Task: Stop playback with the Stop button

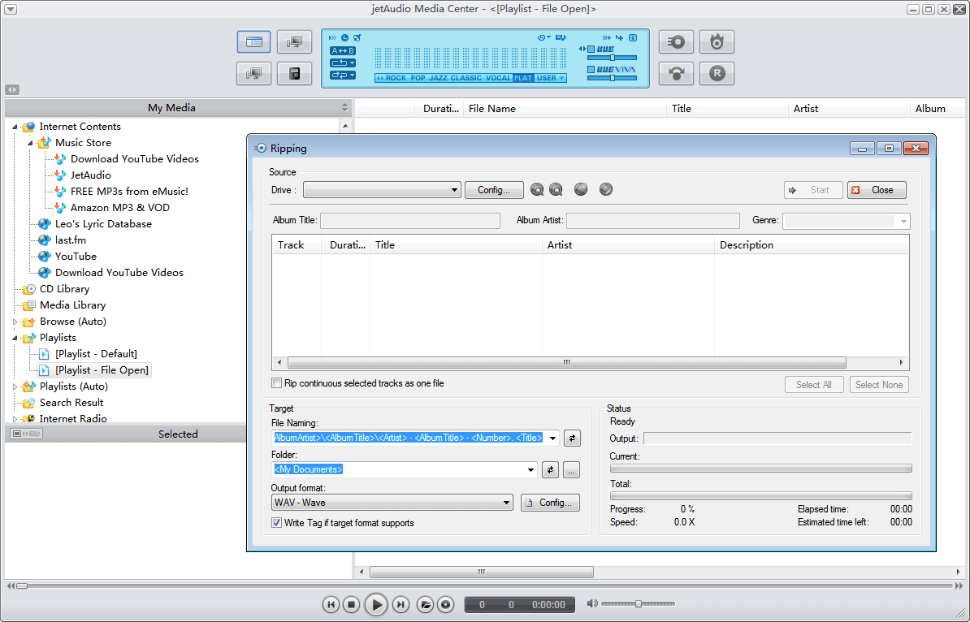Action: click(x=351, y=604)
